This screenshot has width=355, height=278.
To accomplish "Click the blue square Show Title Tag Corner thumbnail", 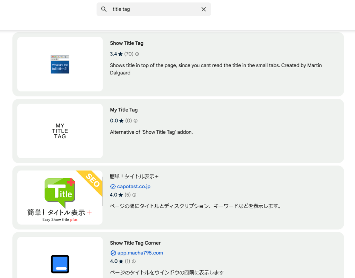I will (60, 264).
